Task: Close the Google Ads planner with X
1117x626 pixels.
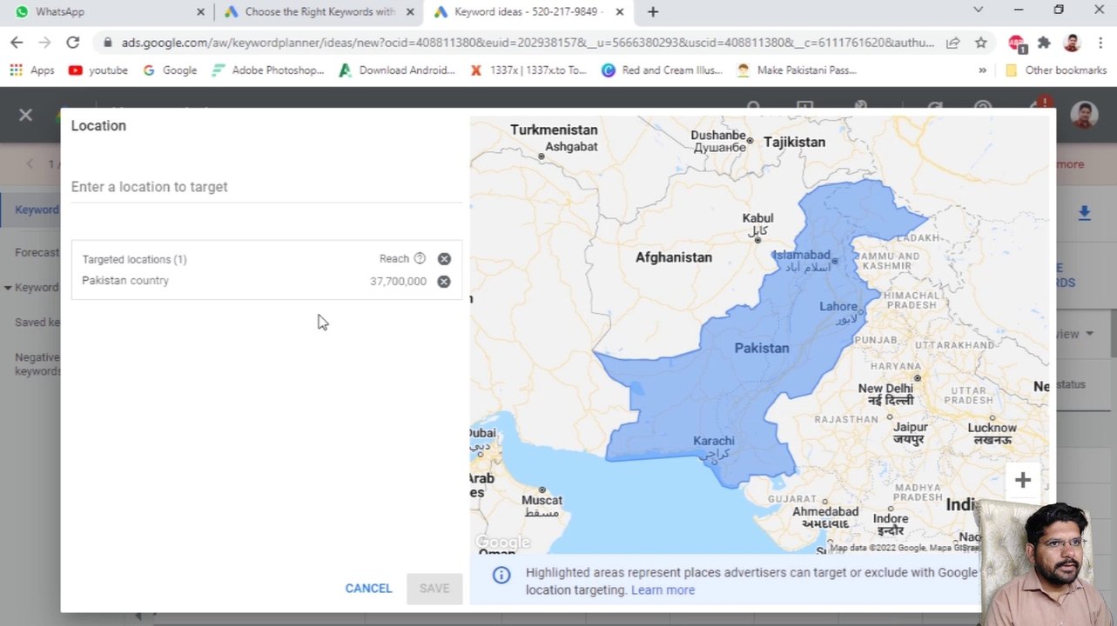Action: tap(25, 115)
